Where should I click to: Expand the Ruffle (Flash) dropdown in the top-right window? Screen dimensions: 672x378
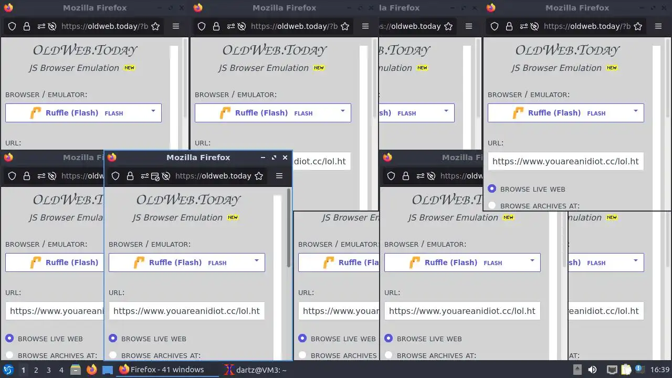click(566, 113)
